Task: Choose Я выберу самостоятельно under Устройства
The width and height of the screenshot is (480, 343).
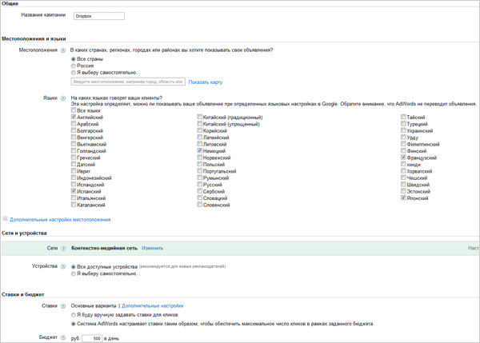Action: 74,273
